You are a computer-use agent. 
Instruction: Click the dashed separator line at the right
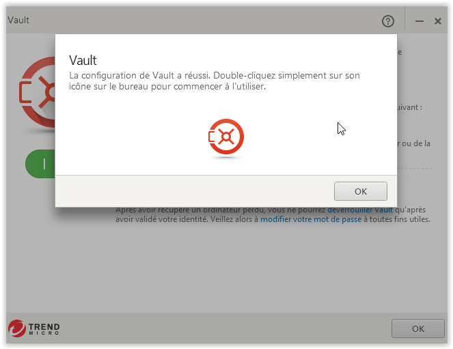(416, 168)
